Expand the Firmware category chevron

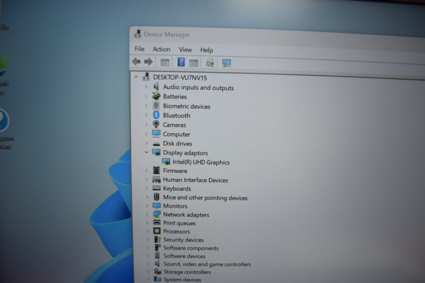(x=147, y=171)
